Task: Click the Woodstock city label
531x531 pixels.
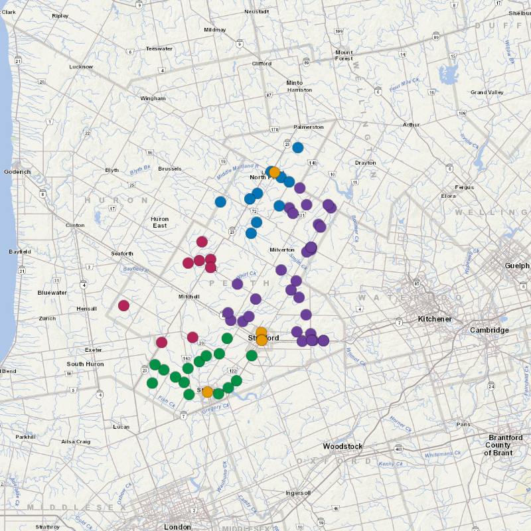Action: [342, 446]
